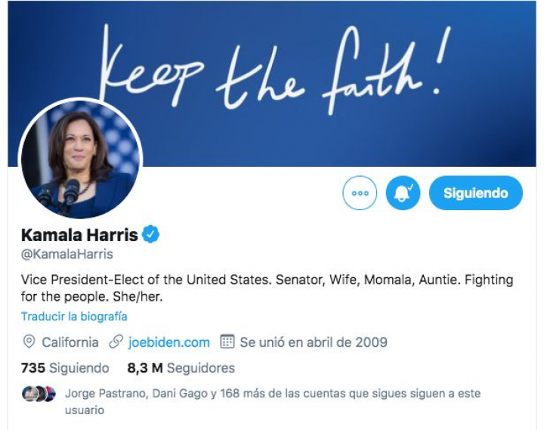544x430 pixels.
Task: Open the 735 Siguiendo list
Action: point(65,368)
